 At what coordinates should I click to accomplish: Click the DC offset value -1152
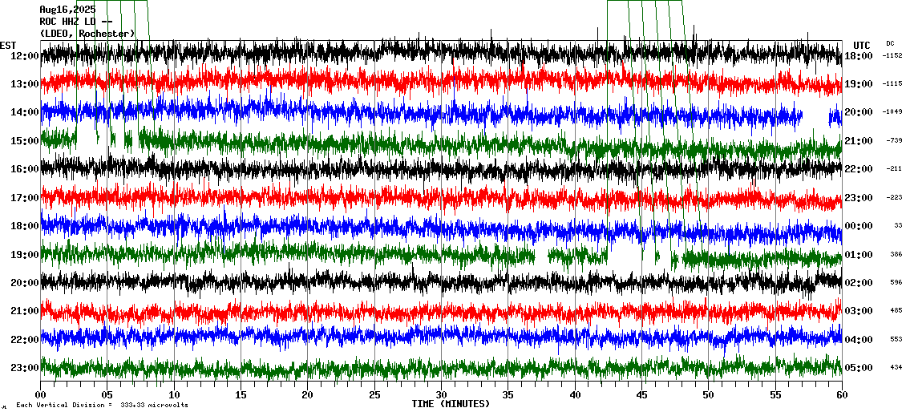(x=892, y=55)
